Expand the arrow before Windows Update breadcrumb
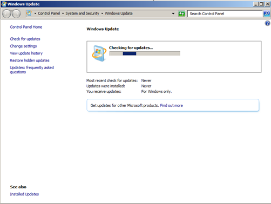The image size is (271, 204). [102, 13]
